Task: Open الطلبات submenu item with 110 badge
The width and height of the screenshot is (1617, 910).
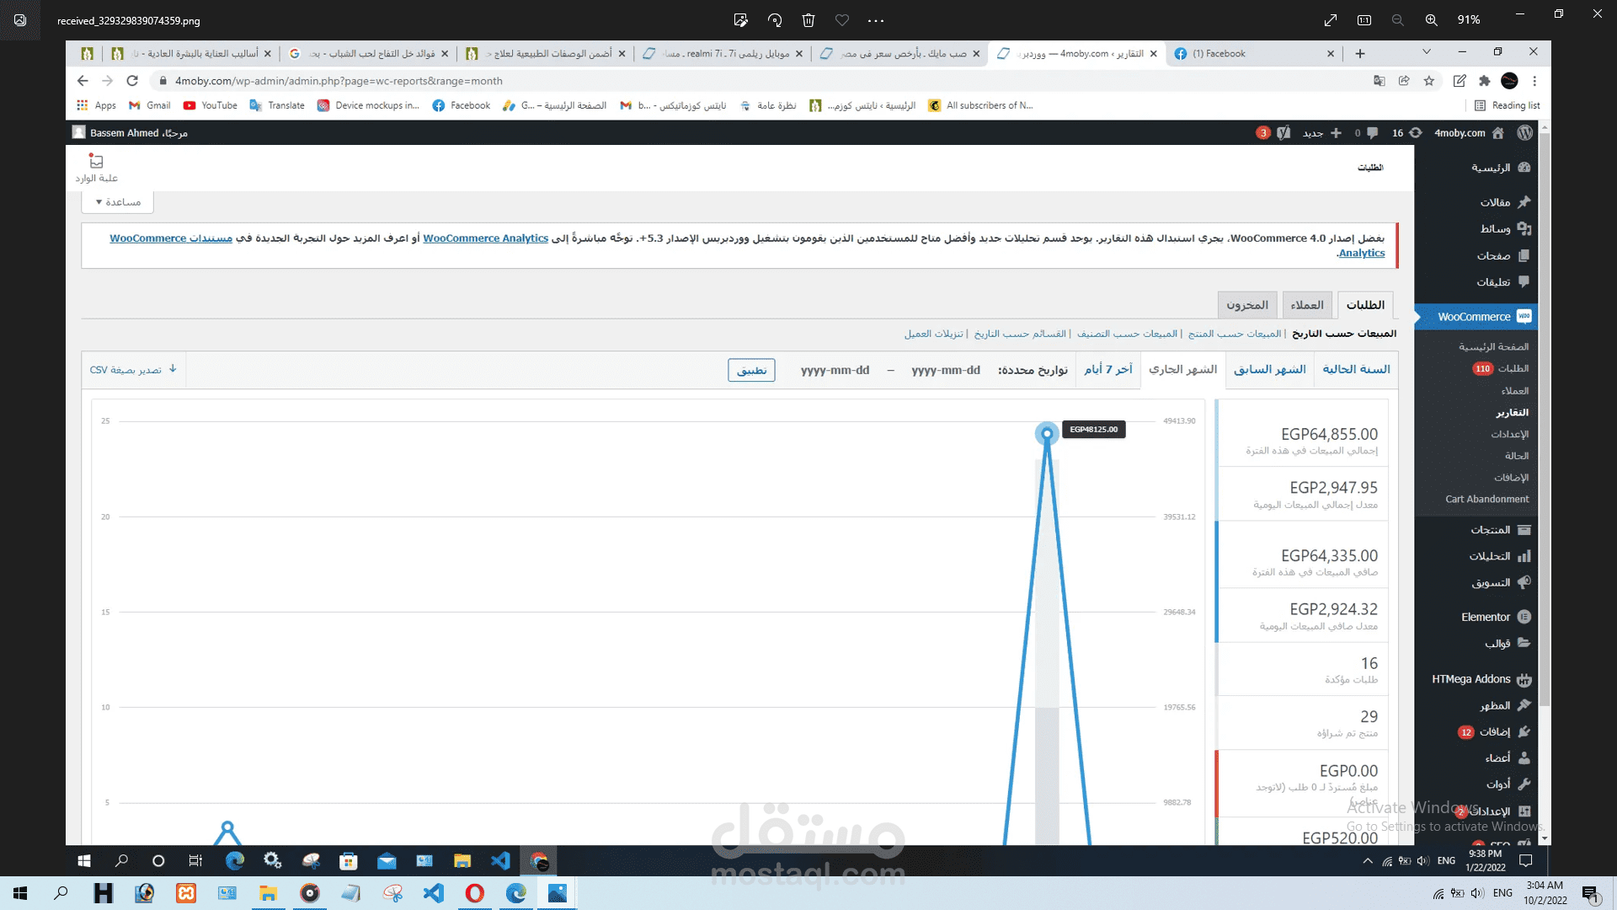Action: point(1500,368)
